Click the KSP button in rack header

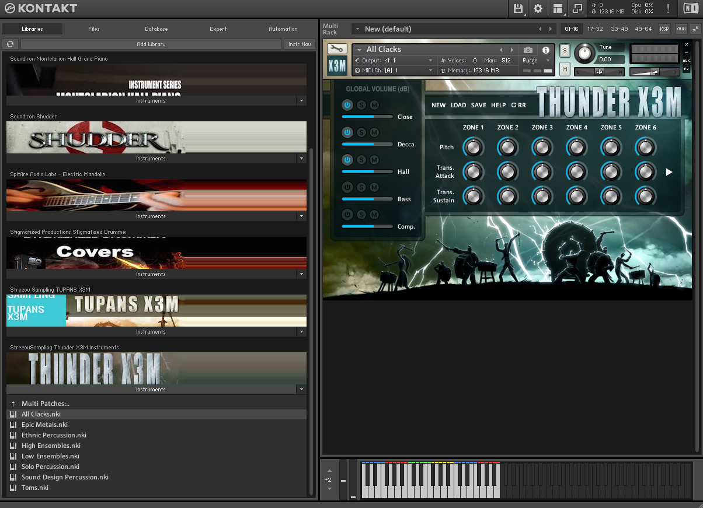pos(664,29)
